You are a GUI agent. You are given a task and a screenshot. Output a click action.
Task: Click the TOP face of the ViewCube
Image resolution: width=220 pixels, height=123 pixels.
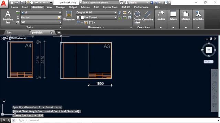[209, 50]
